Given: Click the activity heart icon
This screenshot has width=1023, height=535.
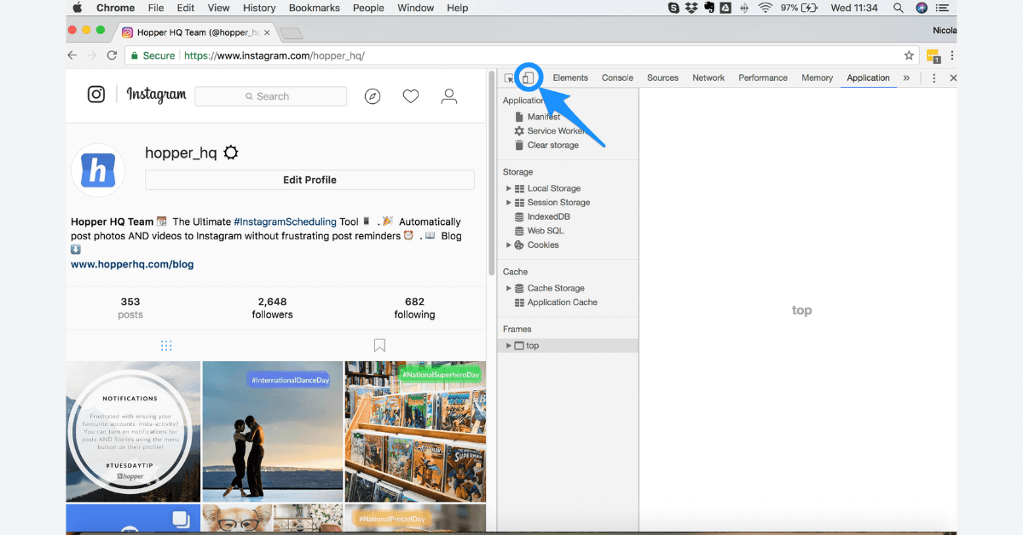Looking at the screenshot, I should [x=411, y=95].
